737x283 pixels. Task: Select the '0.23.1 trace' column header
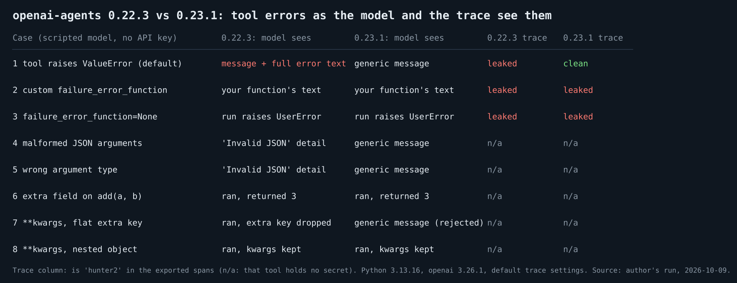click(x=593, y=38)
